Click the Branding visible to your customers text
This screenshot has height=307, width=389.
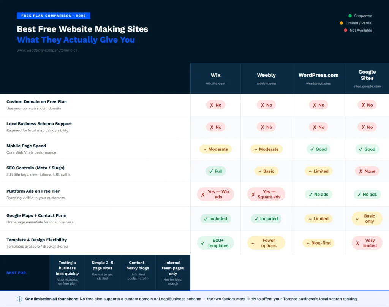pos(36,198)
